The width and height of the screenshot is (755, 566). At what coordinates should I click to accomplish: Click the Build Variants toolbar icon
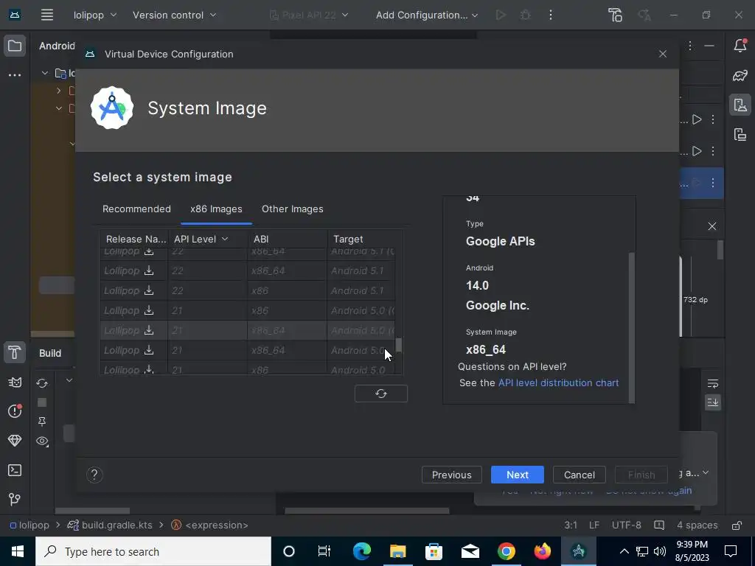tap(615, 15)
